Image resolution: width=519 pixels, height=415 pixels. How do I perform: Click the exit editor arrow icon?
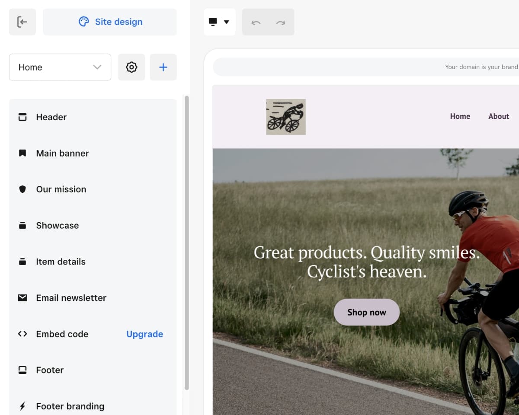click(22, 22)
